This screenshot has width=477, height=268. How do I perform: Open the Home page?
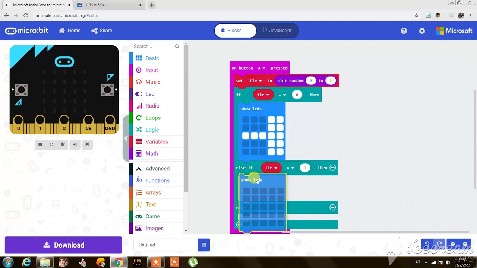(x=70, y=31)
